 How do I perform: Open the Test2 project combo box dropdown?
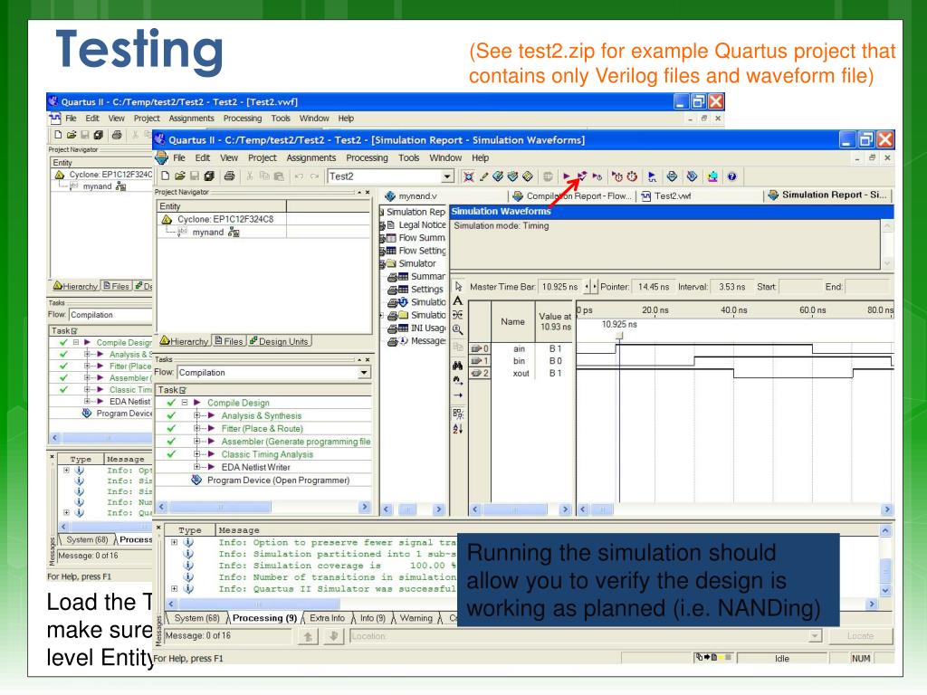point(447,176)
